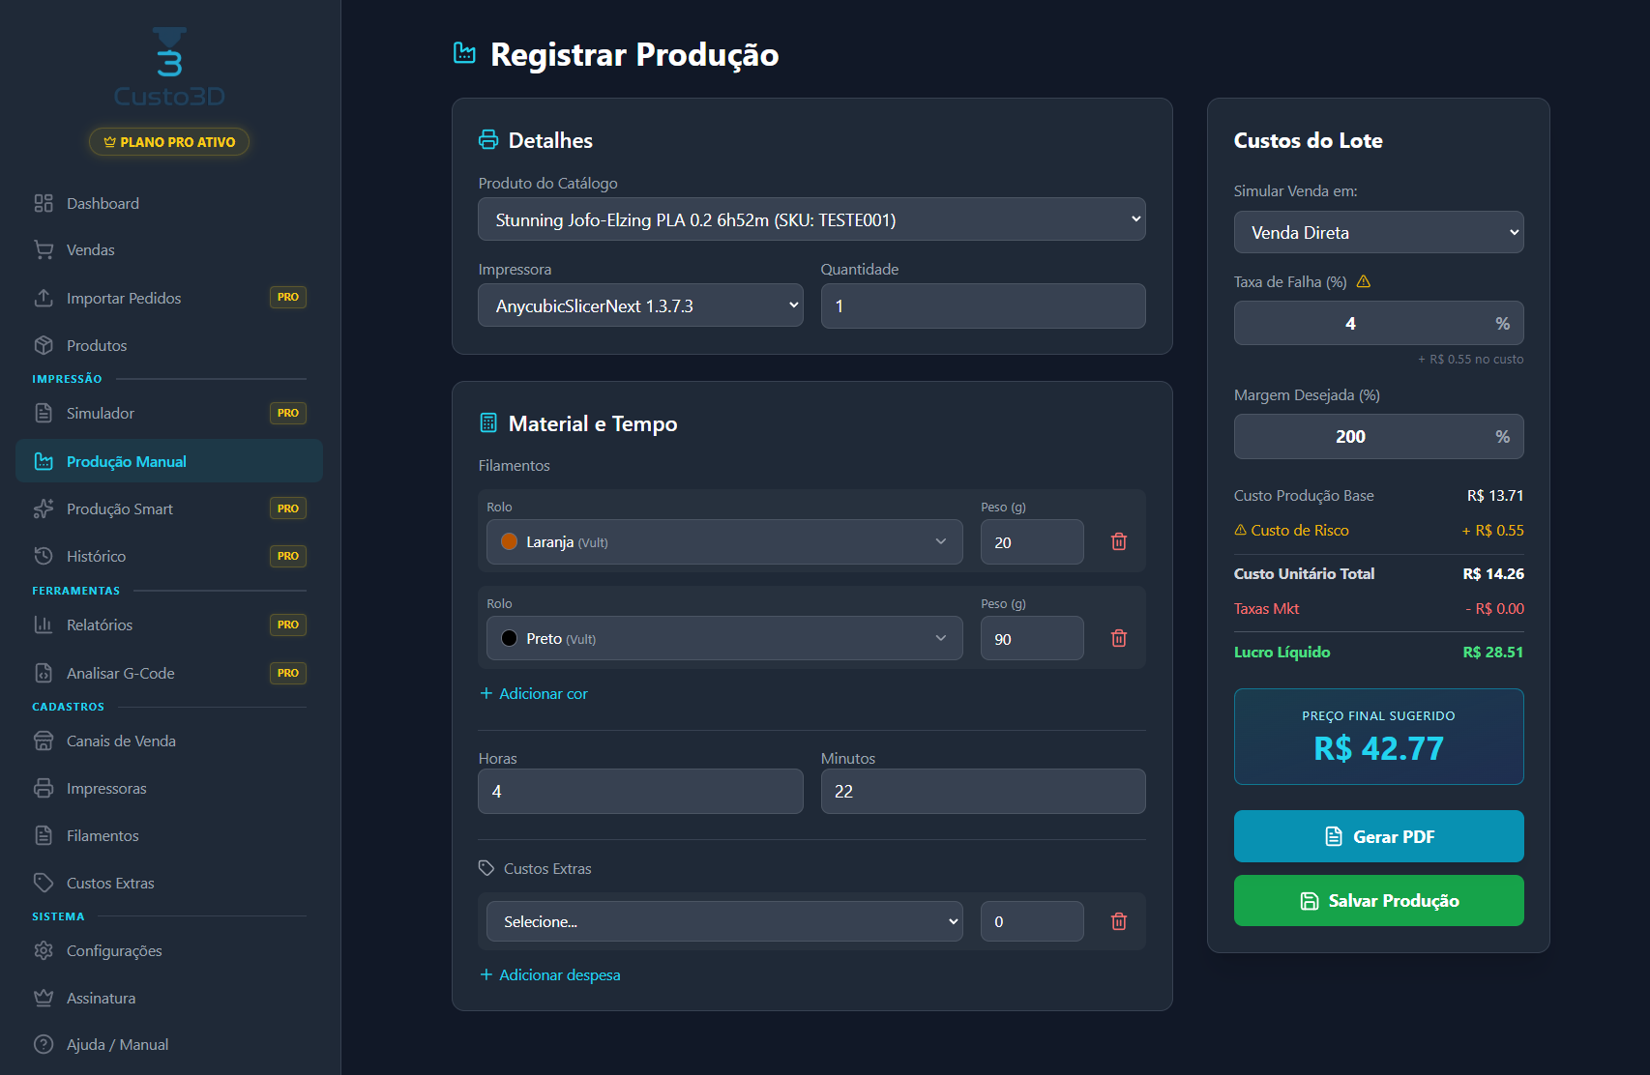Open the Produto do Catálogo dropdown
Viewport: 1650px width, 1075px height.
[811, 219]
